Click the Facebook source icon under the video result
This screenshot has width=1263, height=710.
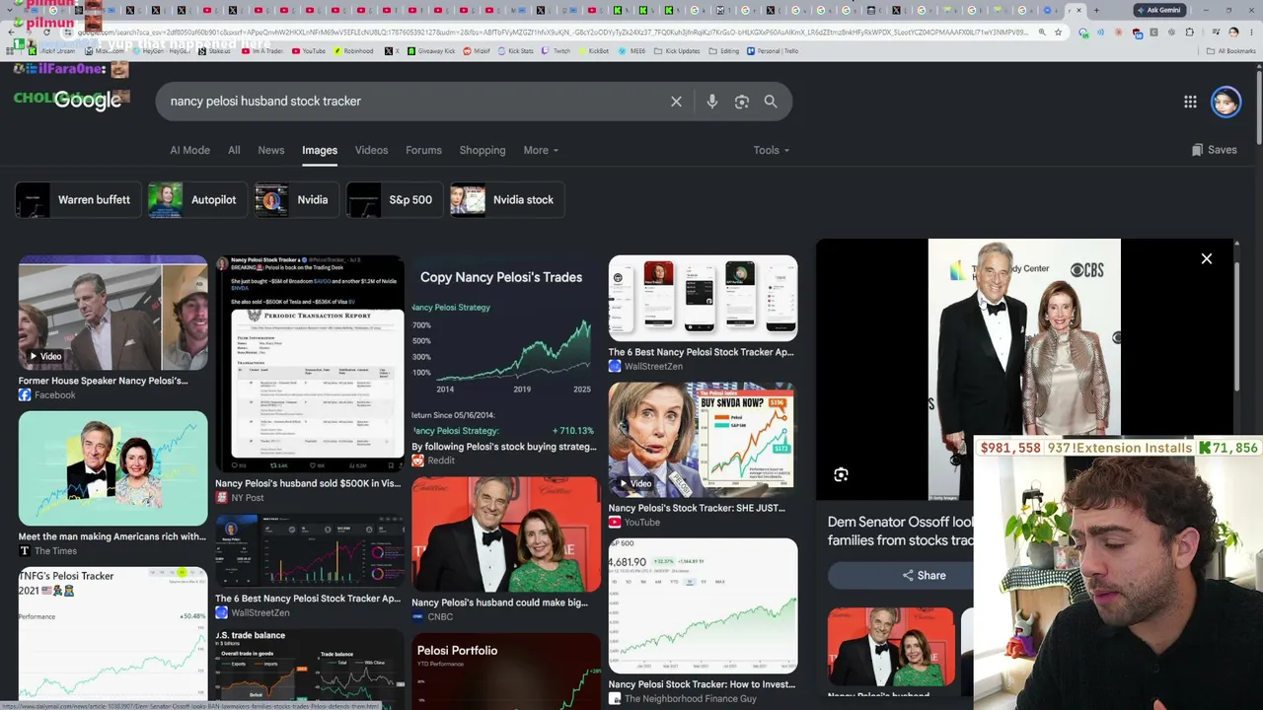pyautogui.click(x=25, y=395)
